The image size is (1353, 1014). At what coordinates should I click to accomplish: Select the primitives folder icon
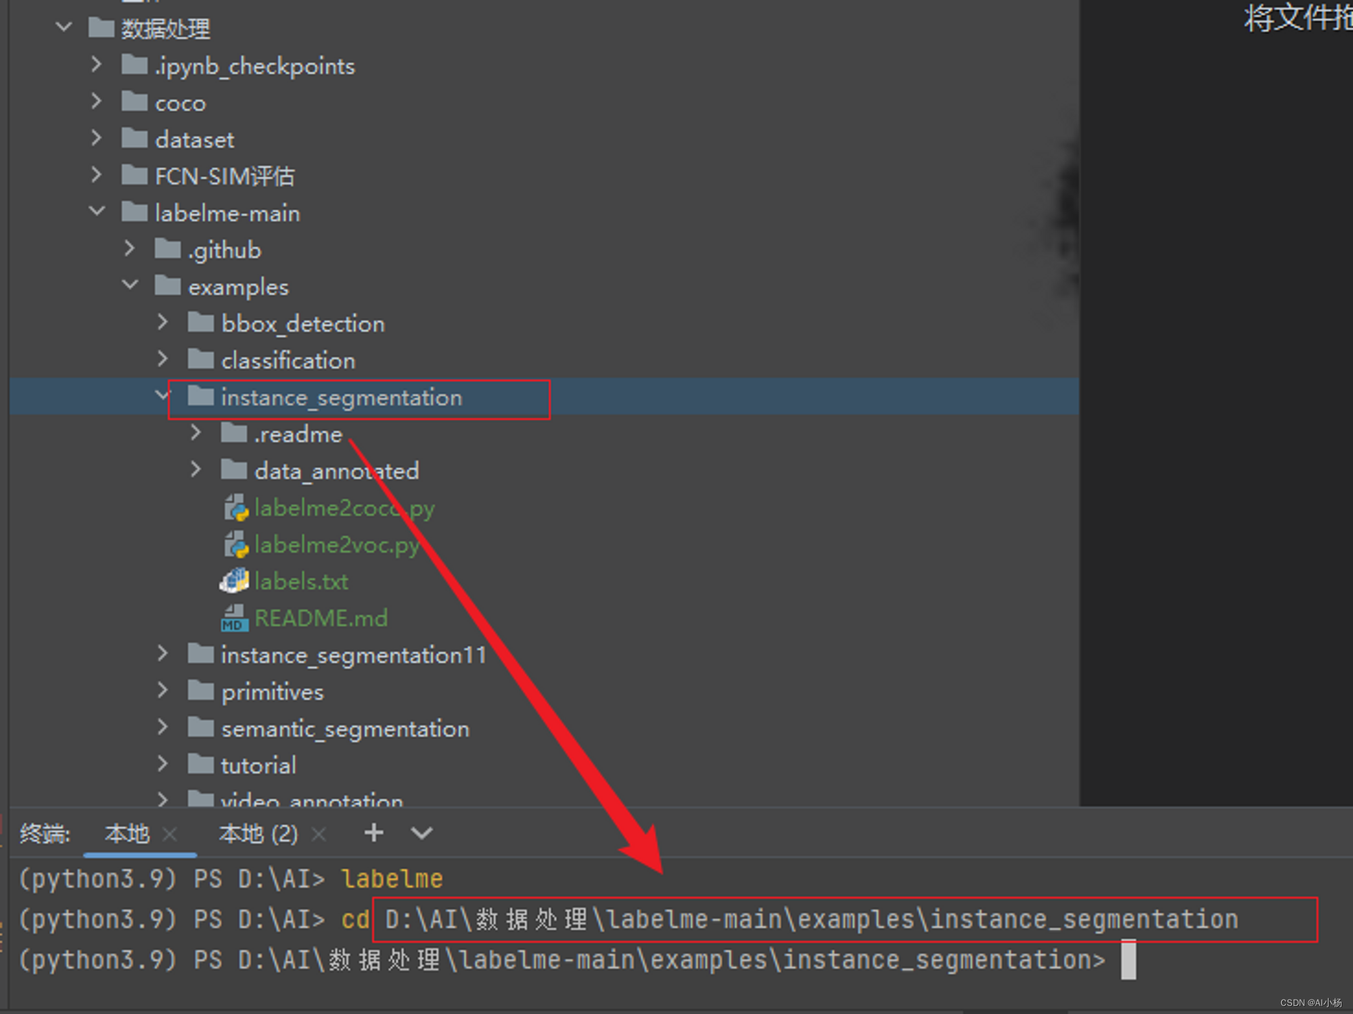pyautogui.click(x=200, y=690)
